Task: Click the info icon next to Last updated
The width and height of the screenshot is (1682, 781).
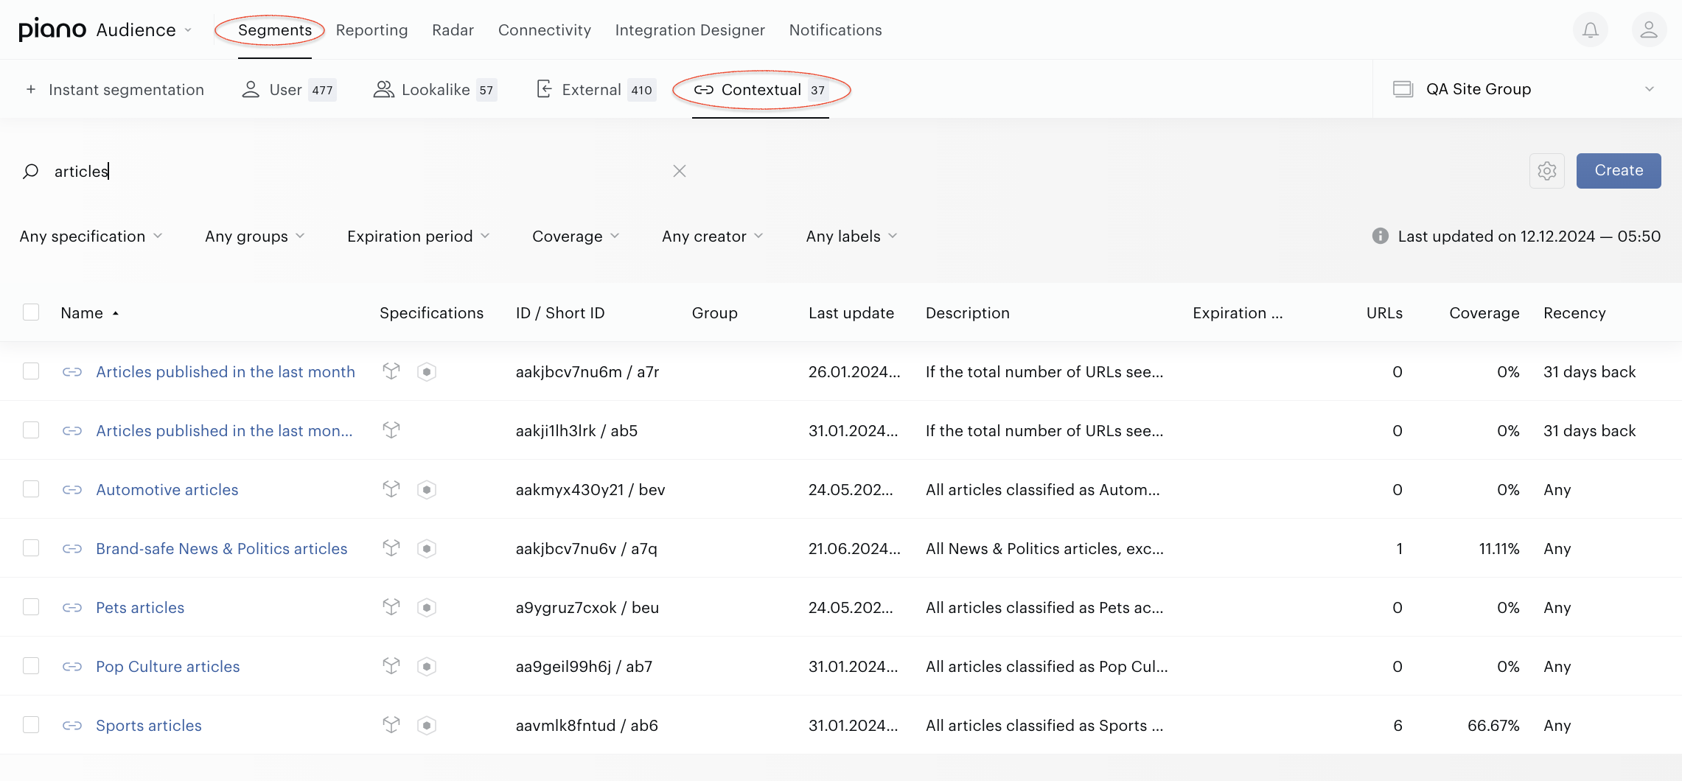Action: pos(1380,236)
